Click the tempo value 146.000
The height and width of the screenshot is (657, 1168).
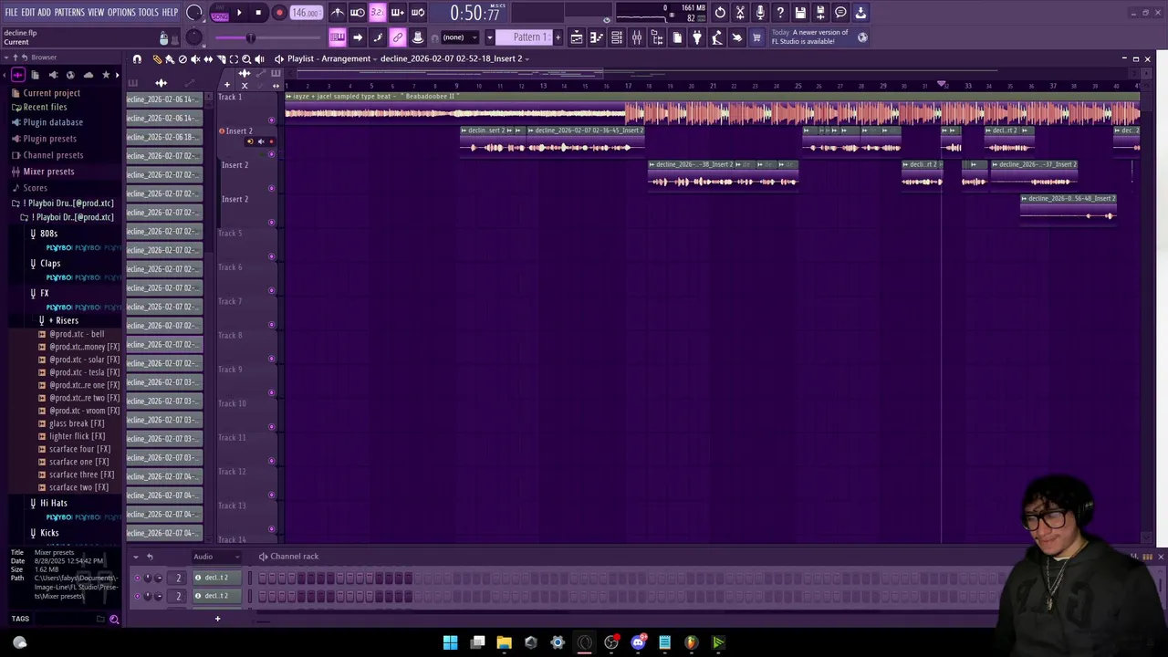point(306,13)
